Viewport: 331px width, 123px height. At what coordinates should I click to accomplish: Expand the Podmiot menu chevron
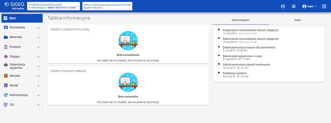pos(38,47)
